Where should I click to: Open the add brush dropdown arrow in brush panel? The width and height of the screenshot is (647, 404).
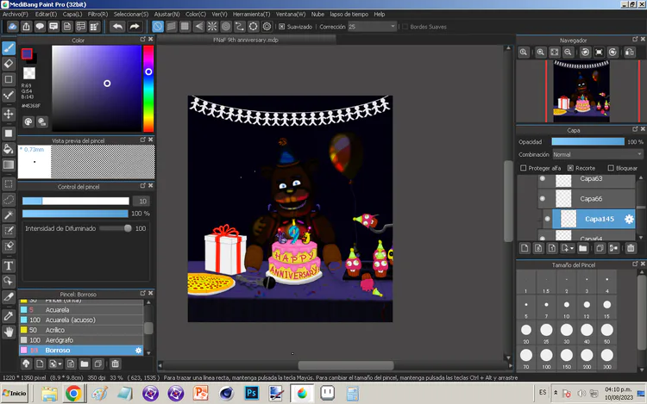[x=60, y=364]
